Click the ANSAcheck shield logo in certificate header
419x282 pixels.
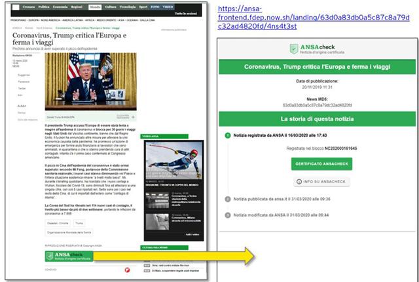[294, 48]
